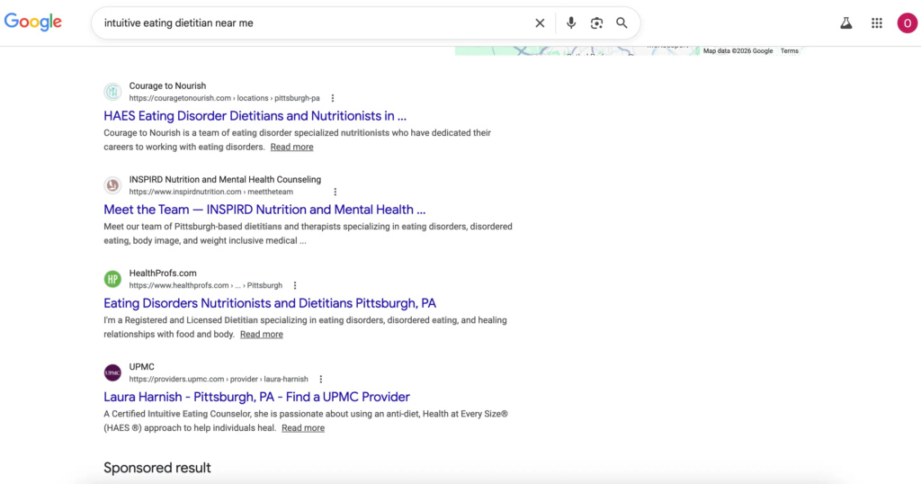Click the UPMC site favicon
Viewport: 921px width, 484px height.
(112, 372)
